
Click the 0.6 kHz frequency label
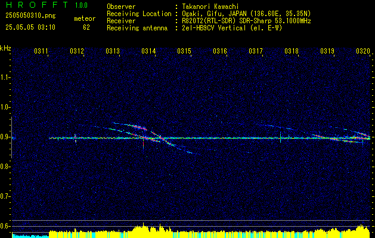5,226
